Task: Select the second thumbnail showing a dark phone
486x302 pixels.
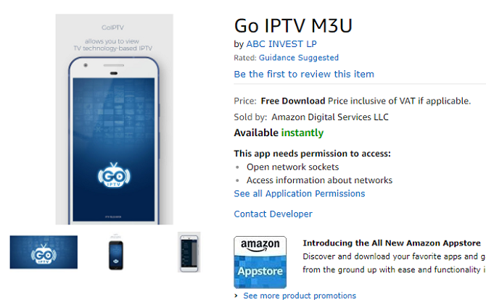Action: pyautogui.click(x=116, y=252)
